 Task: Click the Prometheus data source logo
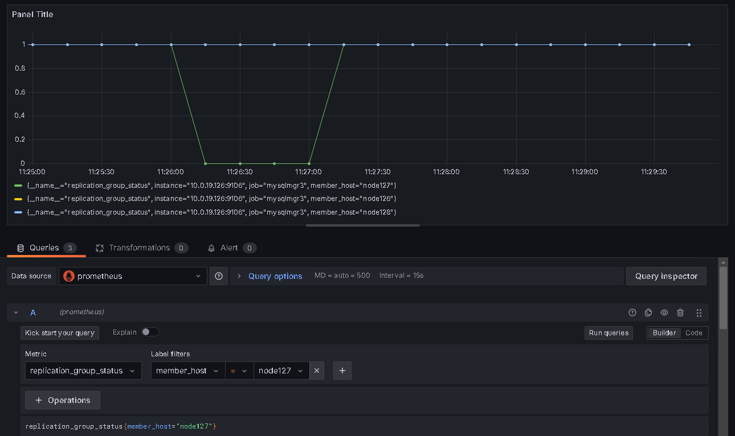pos(69,276)
